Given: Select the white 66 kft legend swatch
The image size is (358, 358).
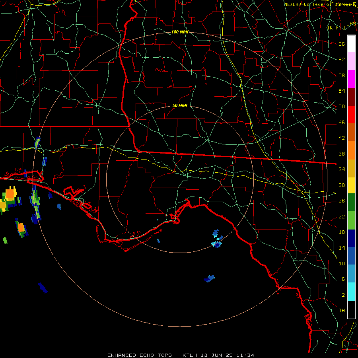Looking at the screenshot, I should click(351, 44).
